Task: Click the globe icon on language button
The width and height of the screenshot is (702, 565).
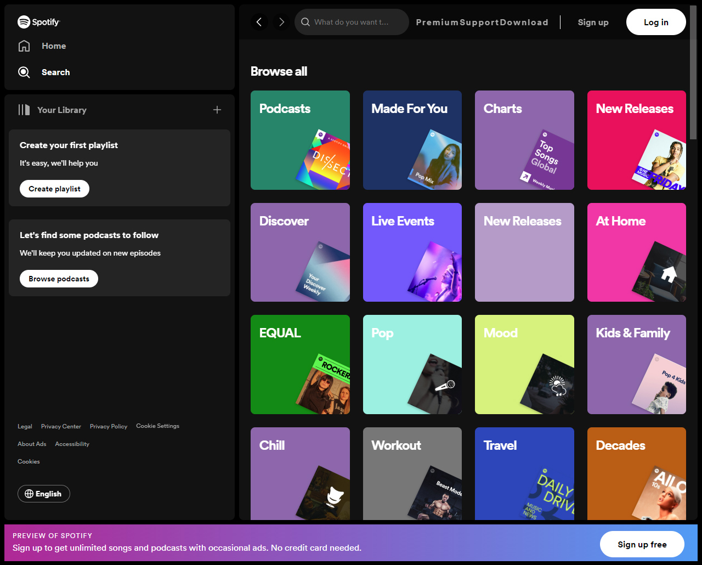Action: click(x=29, y=494)
